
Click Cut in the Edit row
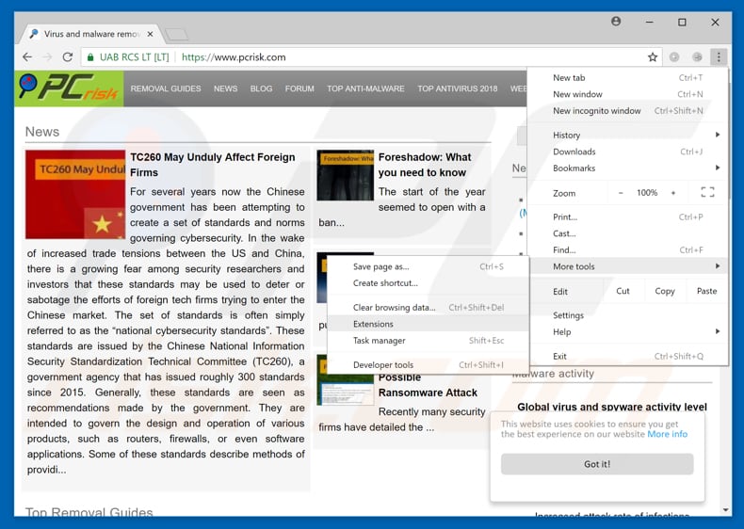623,291
